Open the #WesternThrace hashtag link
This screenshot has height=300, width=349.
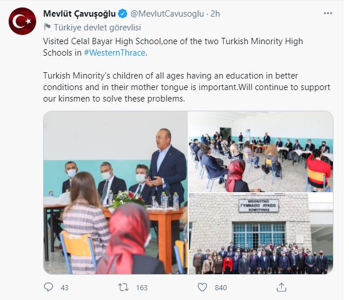(x=115, y=53)
